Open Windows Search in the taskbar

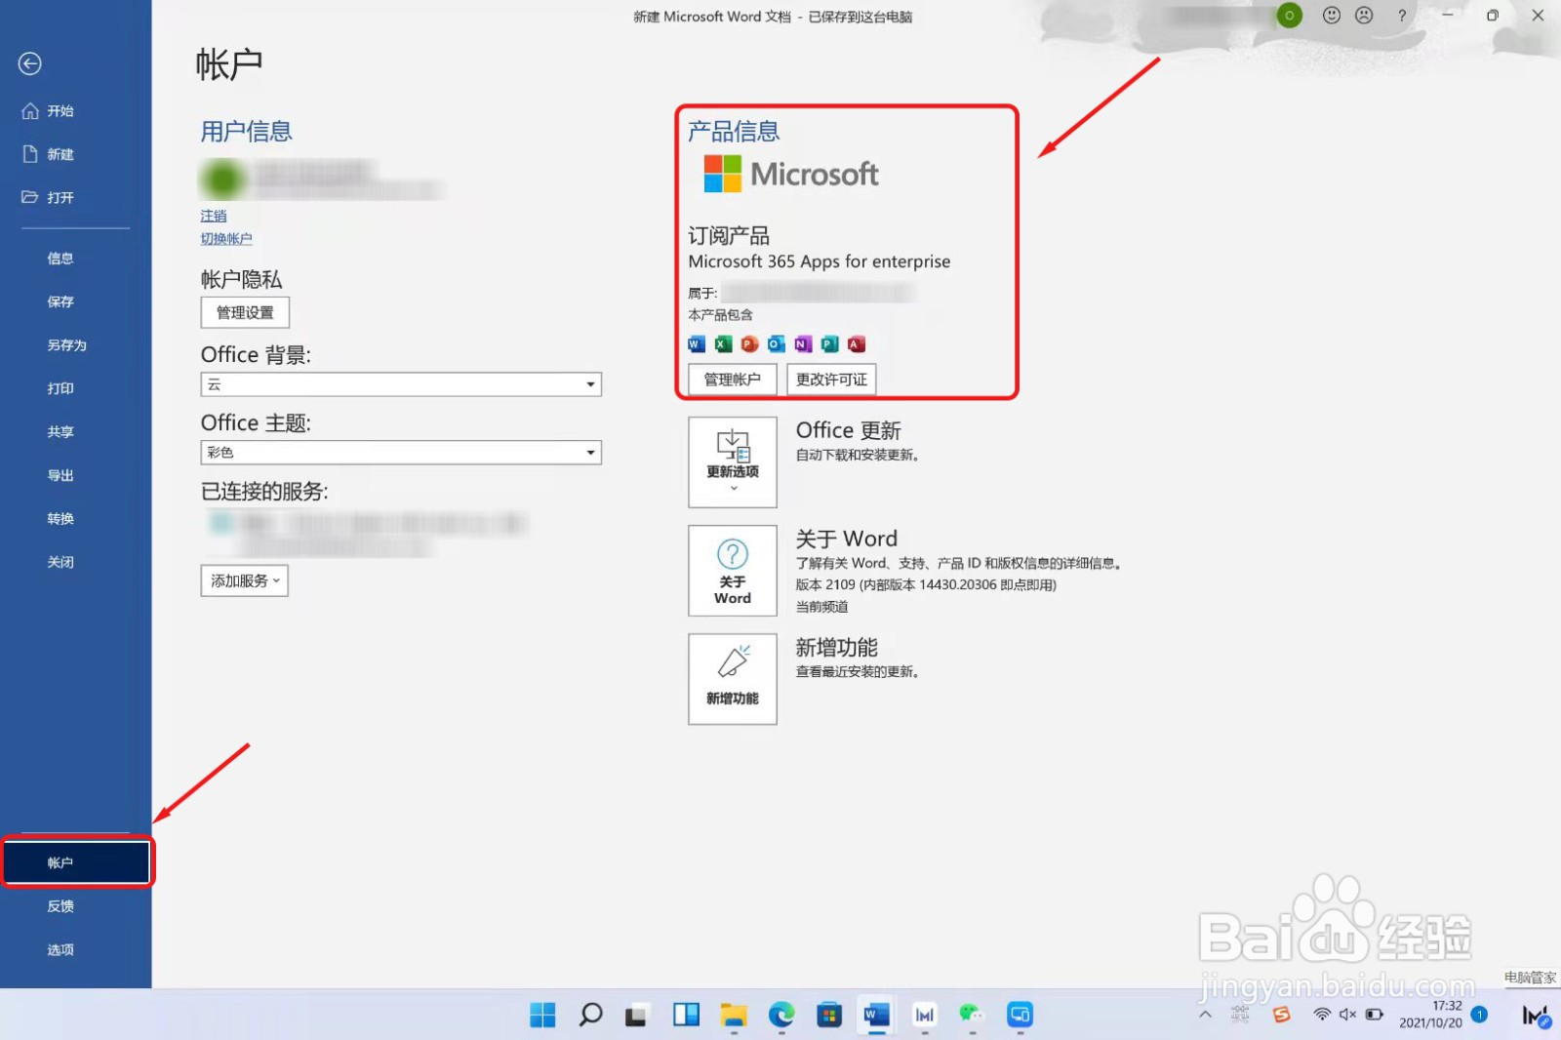[x=590, y=1015]
